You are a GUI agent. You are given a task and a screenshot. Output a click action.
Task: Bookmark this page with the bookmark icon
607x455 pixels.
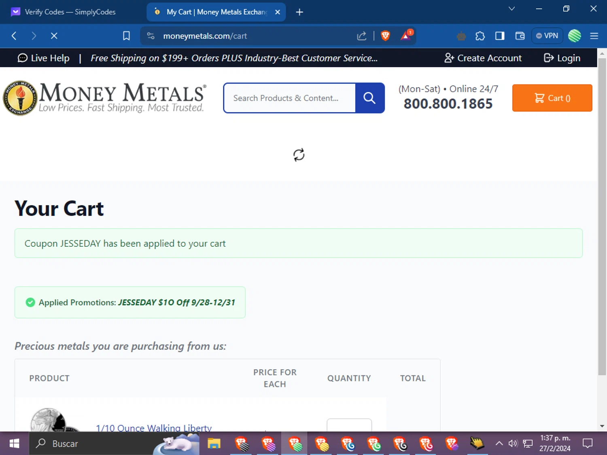point(126,36)
